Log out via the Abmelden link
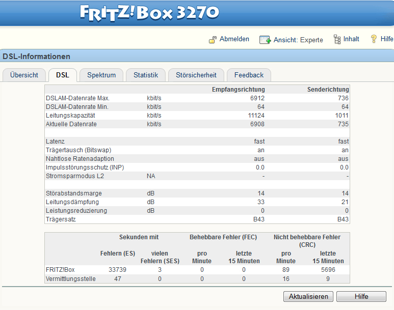This screenshot has height=310, width=394. tap(234, 39)
